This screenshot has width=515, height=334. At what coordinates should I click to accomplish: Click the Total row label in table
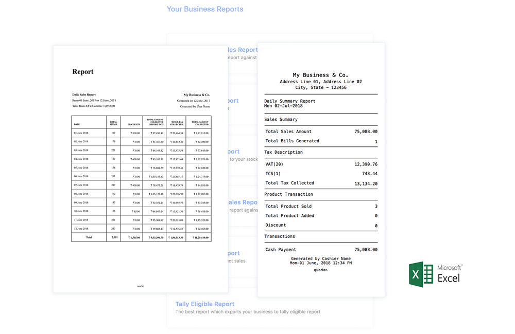89,237
